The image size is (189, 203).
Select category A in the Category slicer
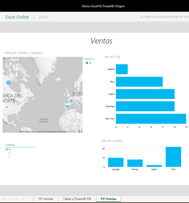pyautogui.click(x=9, y=149)
